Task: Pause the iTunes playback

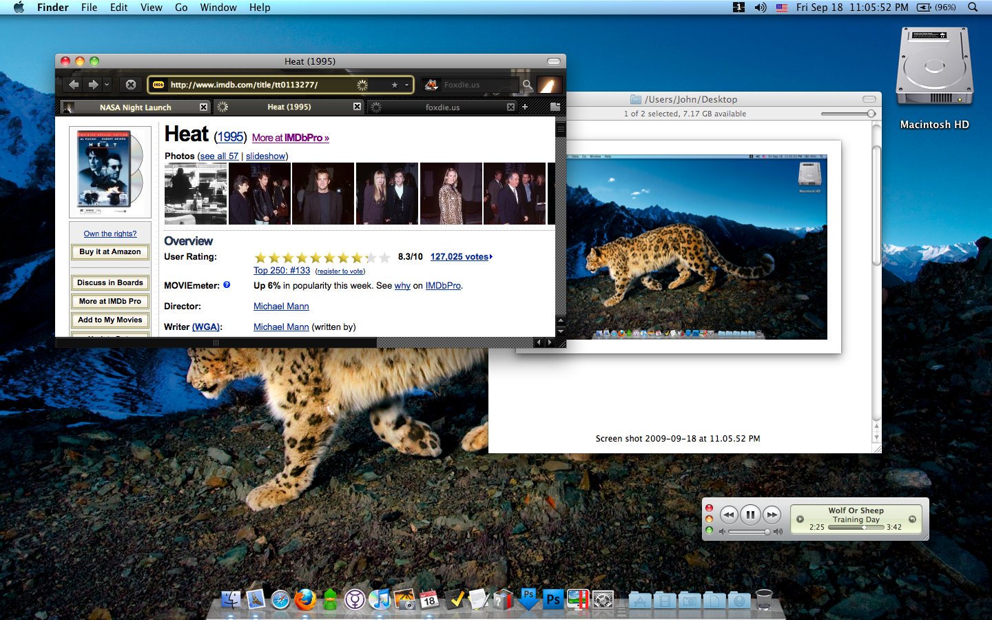Action: (x=750, y=515)
